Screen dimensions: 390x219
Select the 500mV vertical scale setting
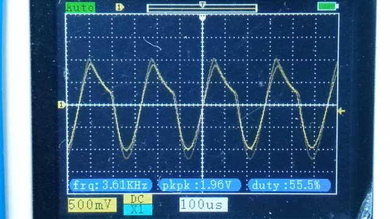(92, 205)
